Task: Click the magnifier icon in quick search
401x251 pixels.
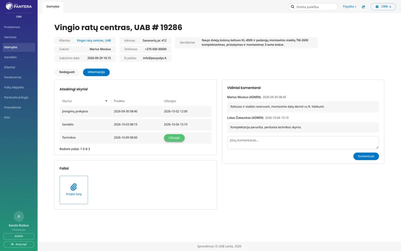Action: point(293,7)
